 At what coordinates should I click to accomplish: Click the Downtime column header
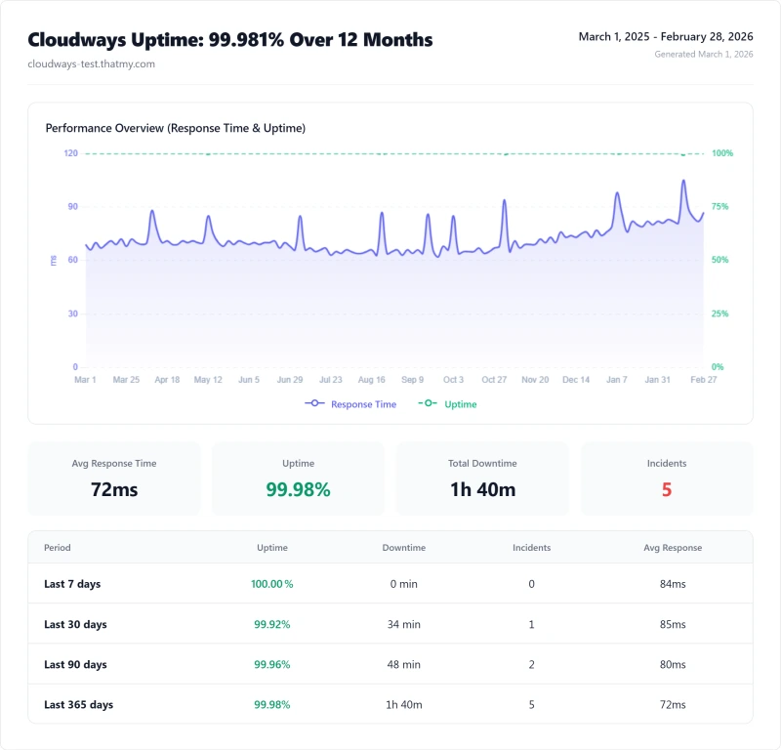point(404,548)
